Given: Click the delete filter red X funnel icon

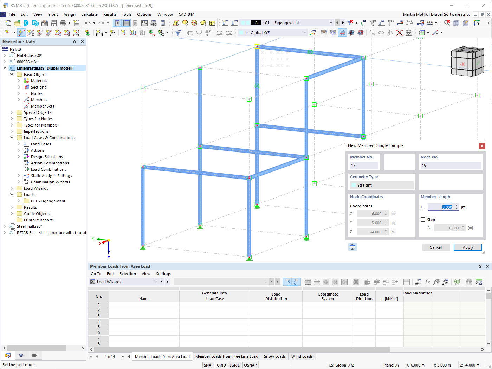Looking at the screenshot, I should coord(350,23).
